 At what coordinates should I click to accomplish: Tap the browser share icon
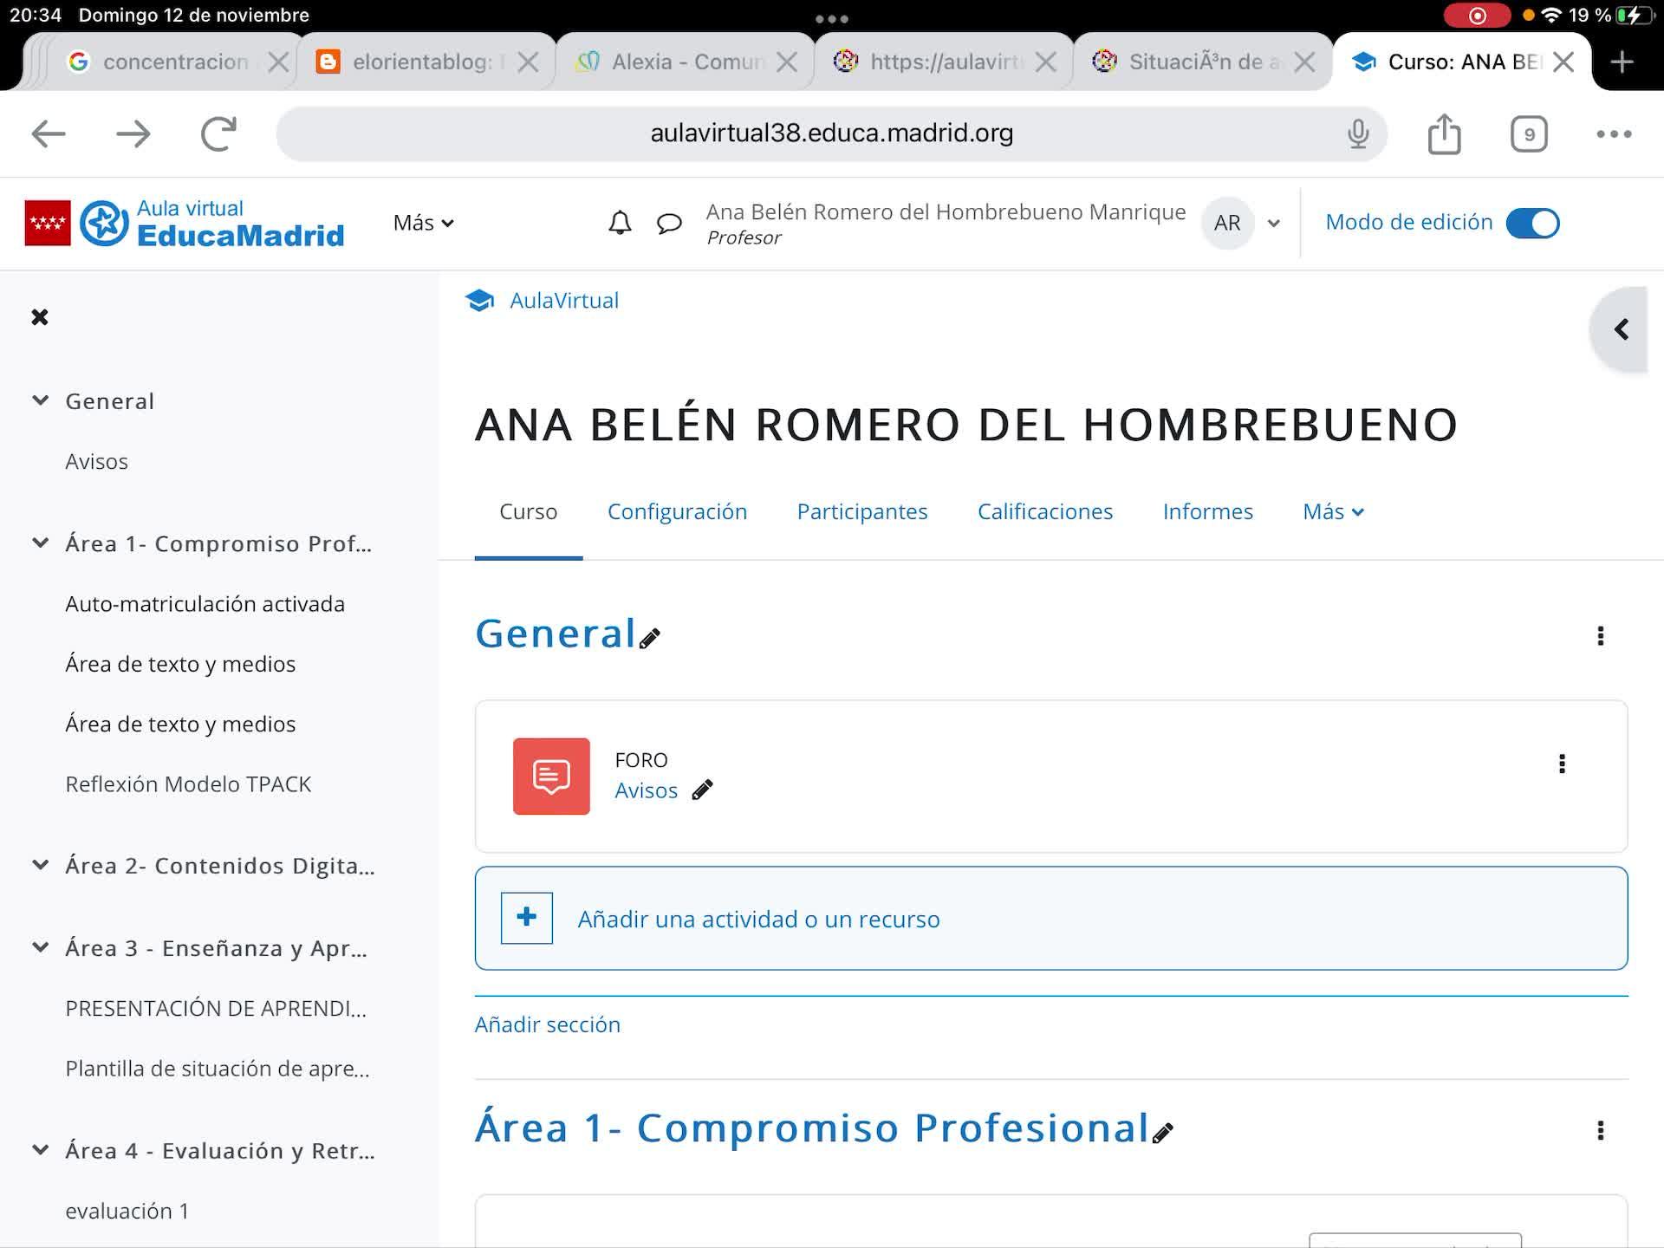tap(1444, 134)
